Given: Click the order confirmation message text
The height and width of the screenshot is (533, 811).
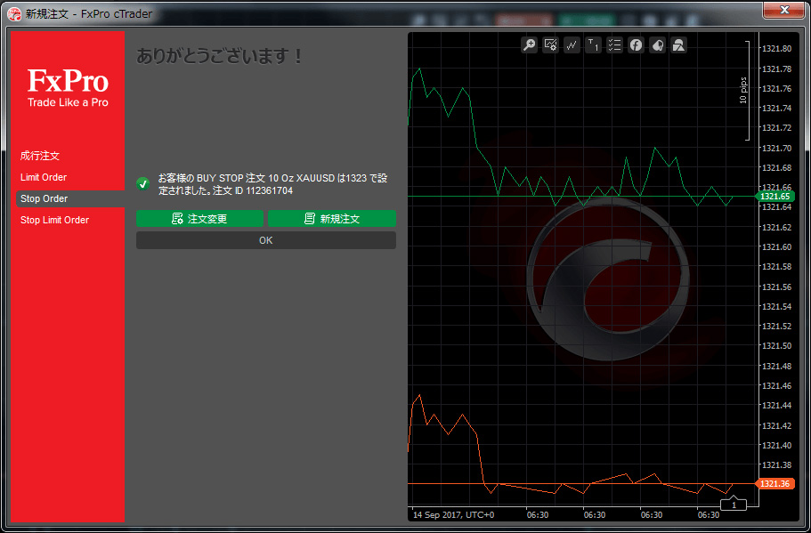Looking at the screenshot, I should click(272, 184).
